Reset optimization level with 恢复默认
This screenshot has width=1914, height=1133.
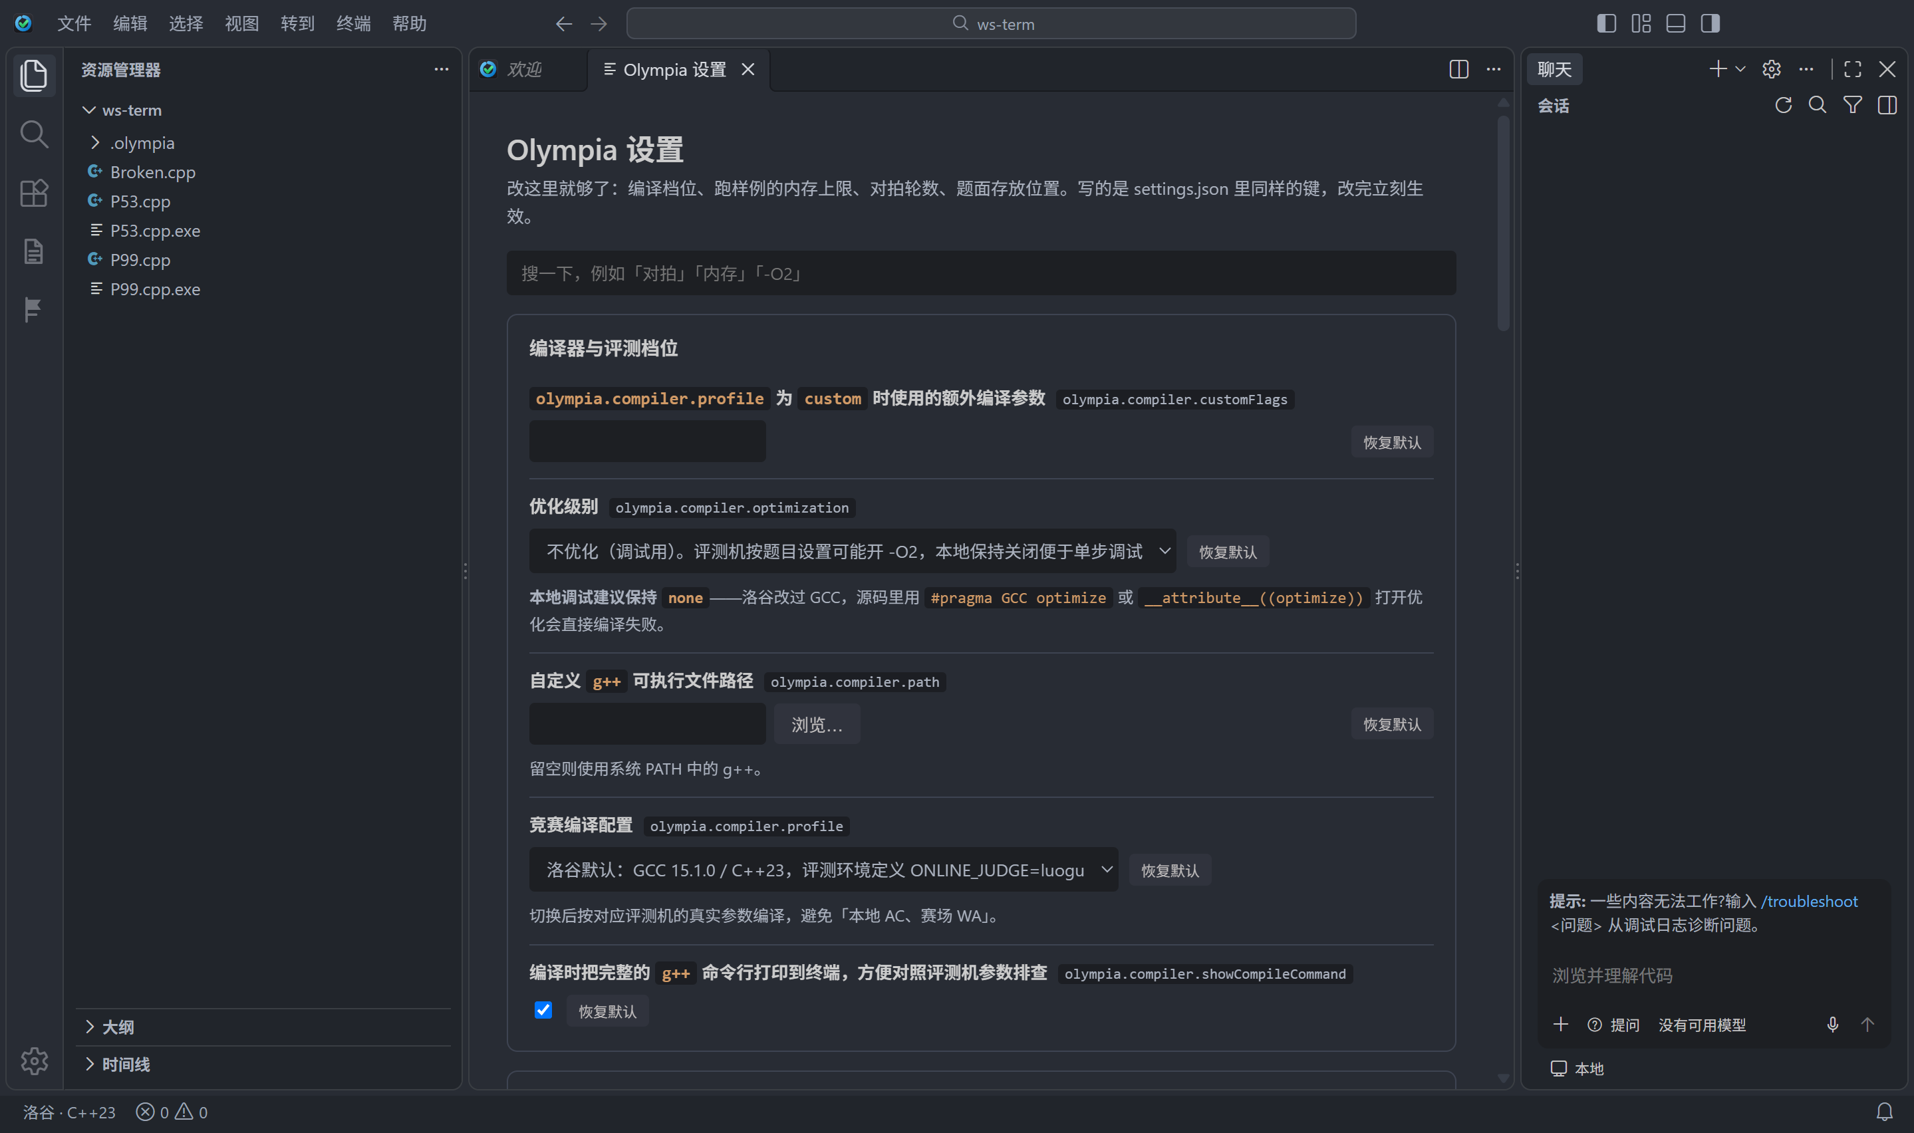1227,551
